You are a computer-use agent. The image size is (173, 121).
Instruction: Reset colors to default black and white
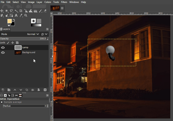[x=8, y=25]
